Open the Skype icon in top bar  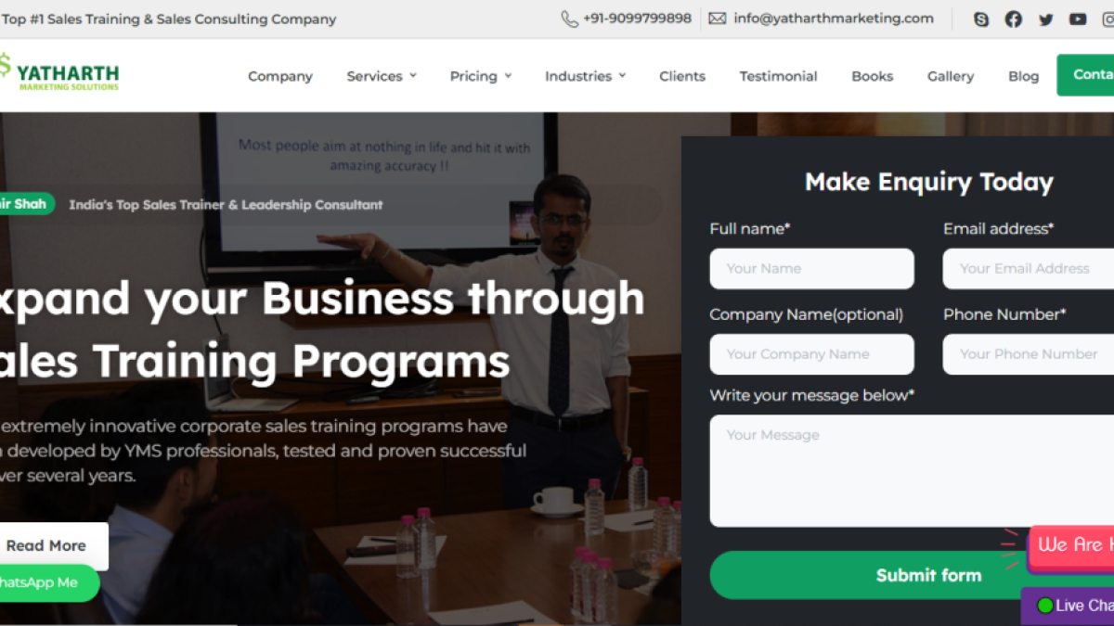pos(981,19)
